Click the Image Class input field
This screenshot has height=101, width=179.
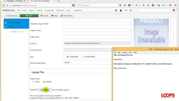coord(97,37)
